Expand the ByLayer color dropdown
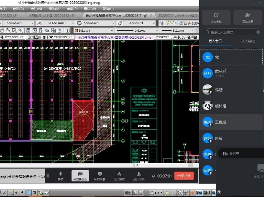The image size is (264, 197). tap(111, 31)
